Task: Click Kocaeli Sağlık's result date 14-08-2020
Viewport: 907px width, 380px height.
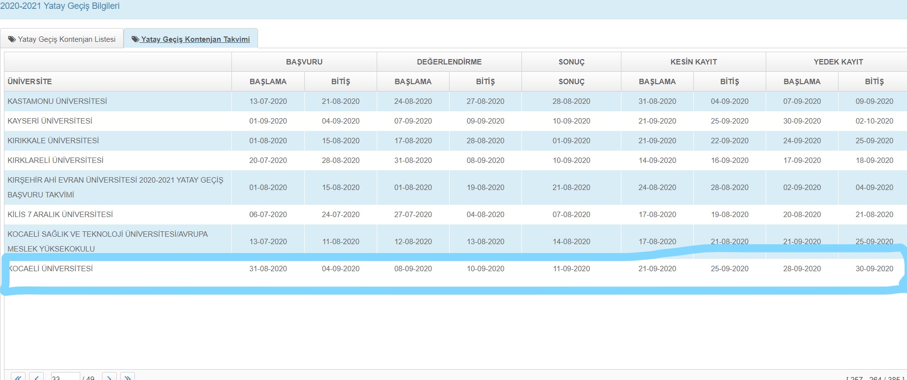Action: click(x=571, y=241)
